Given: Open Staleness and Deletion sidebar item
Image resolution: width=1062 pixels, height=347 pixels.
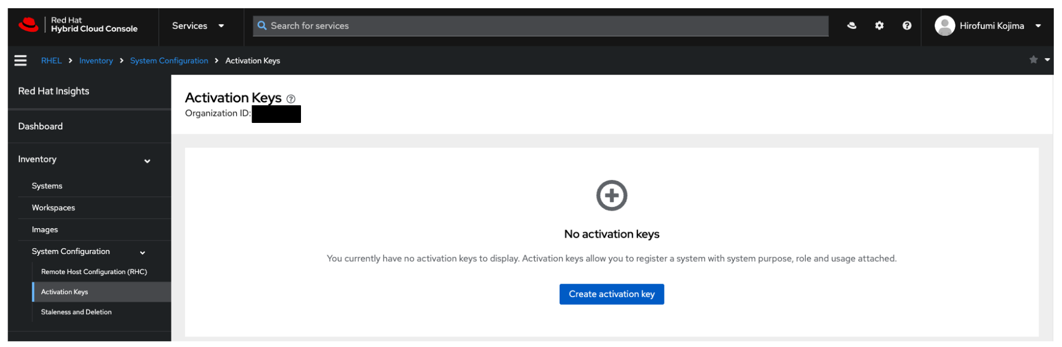Looking at the screenshot, I should [x=101, y=312].
